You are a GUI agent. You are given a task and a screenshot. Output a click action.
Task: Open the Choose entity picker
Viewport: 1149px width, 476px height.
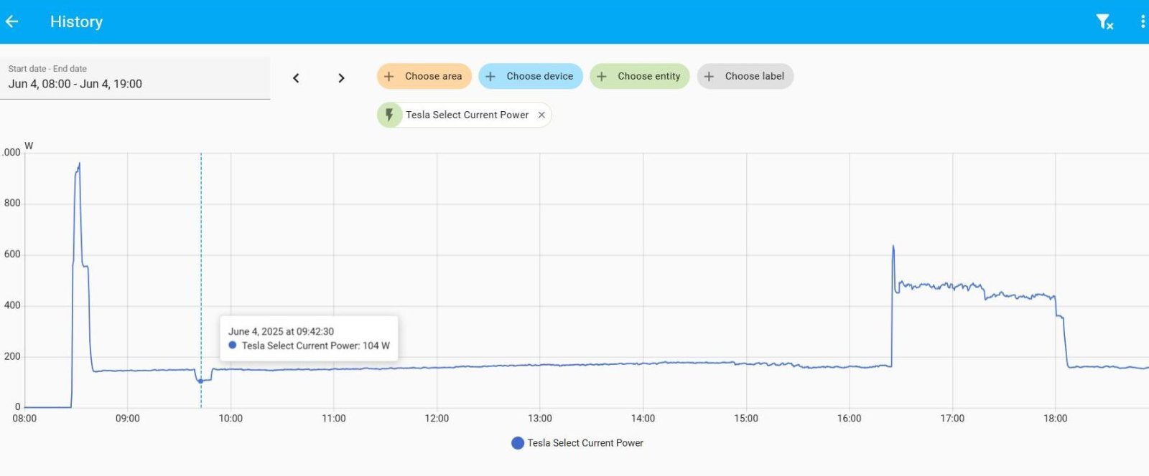[x=640, y=76]
